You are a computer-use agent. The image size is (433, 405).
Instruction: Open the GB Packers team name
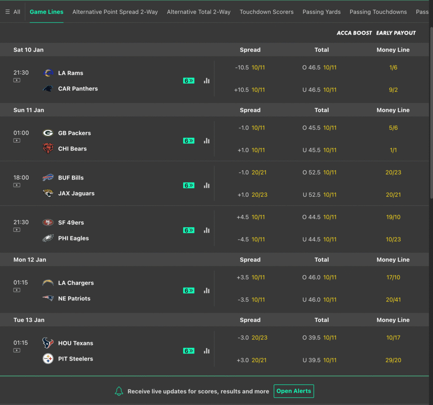tap(74, 133)
